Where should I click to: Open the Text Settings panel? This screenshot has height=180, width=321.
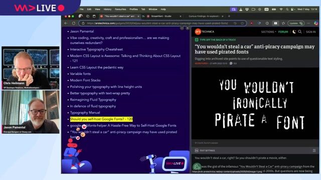click(205, 150)
